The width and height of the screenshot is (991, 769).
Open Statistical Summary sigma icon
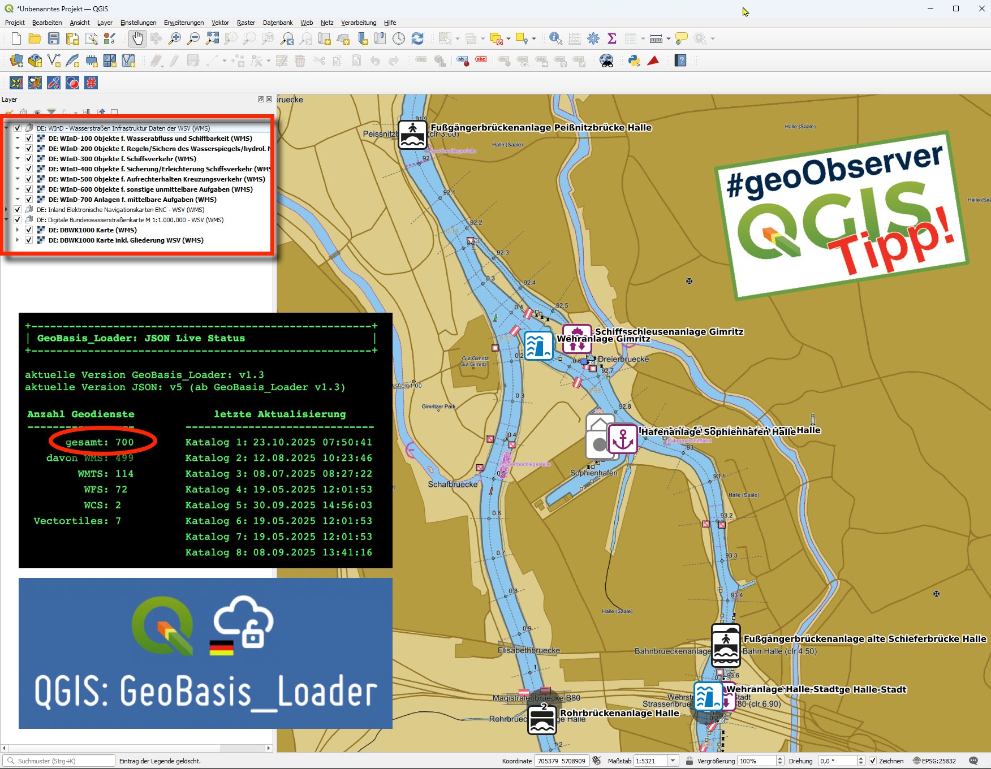coord(611,38)
